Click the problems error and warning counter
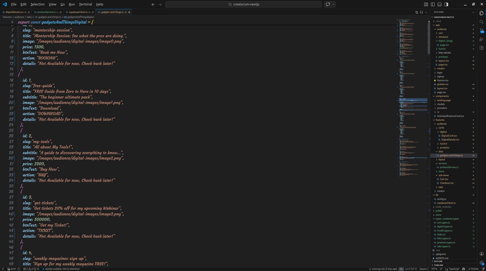This screenshot has width=486, height=271. pyautogui.click(x=31, y=269)
